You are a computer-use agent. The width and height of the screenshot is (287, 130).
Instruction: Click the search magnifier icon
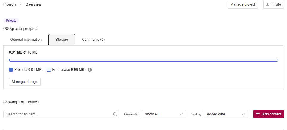[x=115, y=114]
